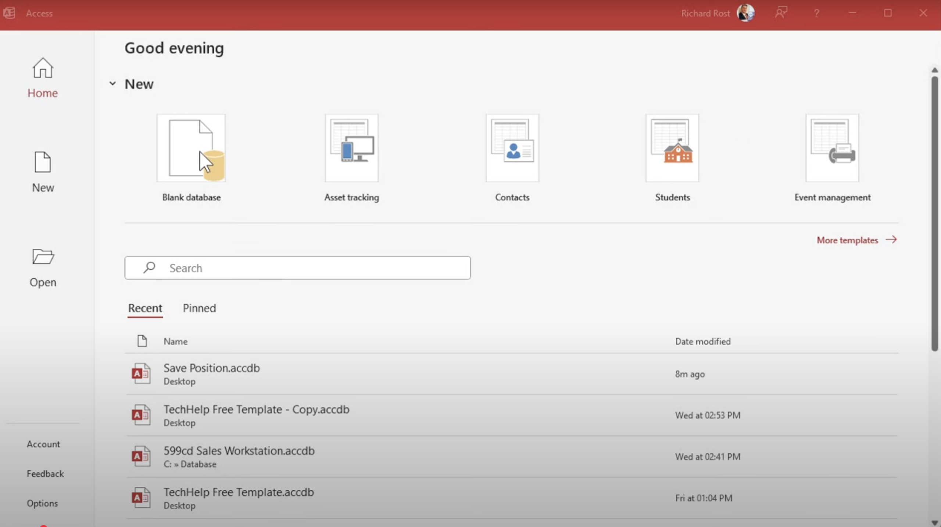Viewport: 941px width, 527px height.
Task: Click the Wed at 02:53 PM date
Action: tap(708, 415)
